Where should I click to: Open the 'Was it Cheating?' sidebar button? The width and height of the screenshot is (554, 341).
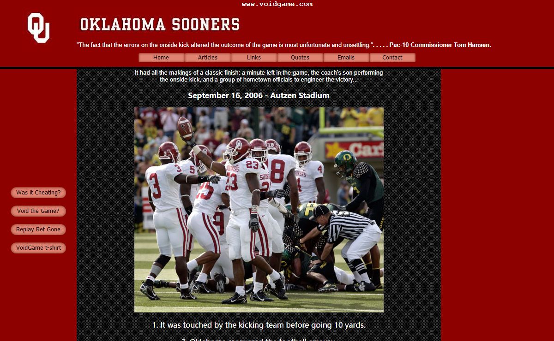38,193
